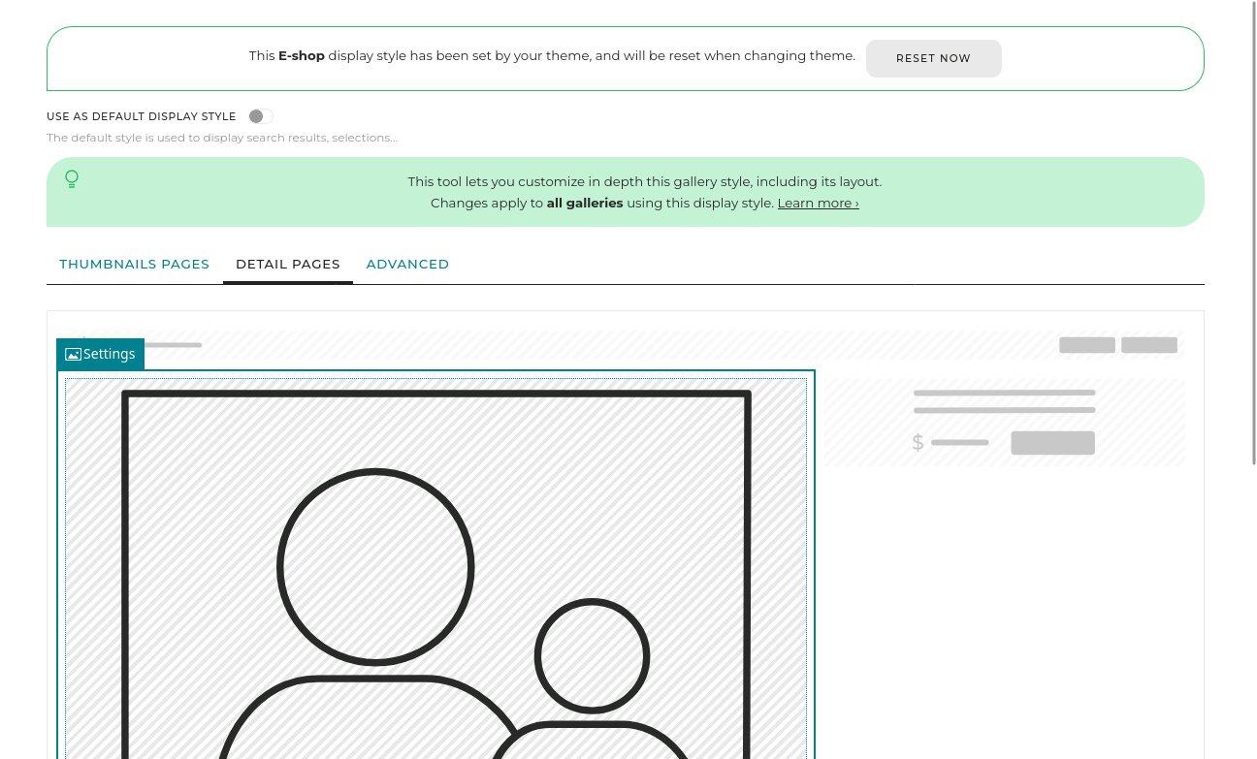Switch to the Thumbnails Pages tab

click(x=134, y=264)
